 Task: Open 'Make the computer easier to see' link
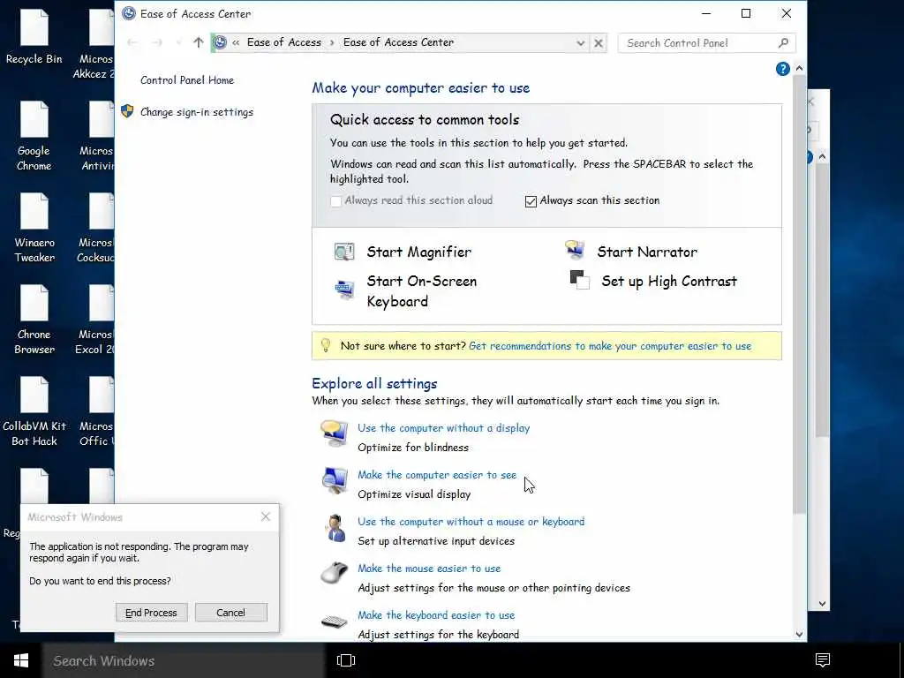click(x=437, y=474)
